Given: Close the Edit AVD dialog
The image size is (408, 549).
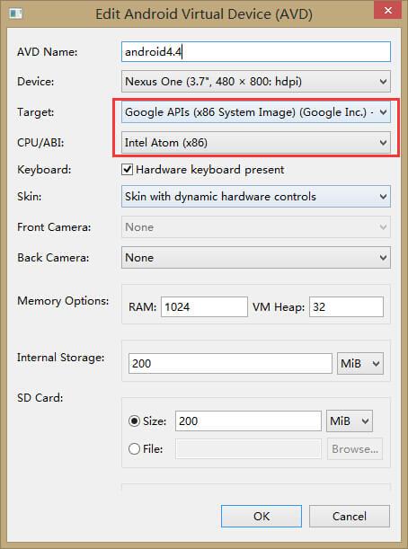Looking at the screenshot, I should pyautogui.click(x=387, y=11).
